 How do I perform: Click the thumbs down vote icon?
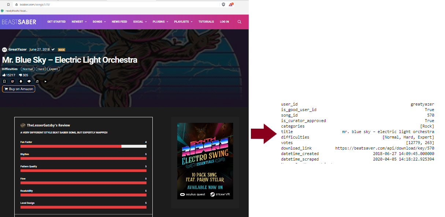(21, 75)
